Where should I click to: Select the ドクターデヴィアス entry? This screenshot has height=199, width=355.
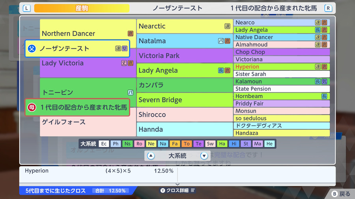(x=282, y=126)
